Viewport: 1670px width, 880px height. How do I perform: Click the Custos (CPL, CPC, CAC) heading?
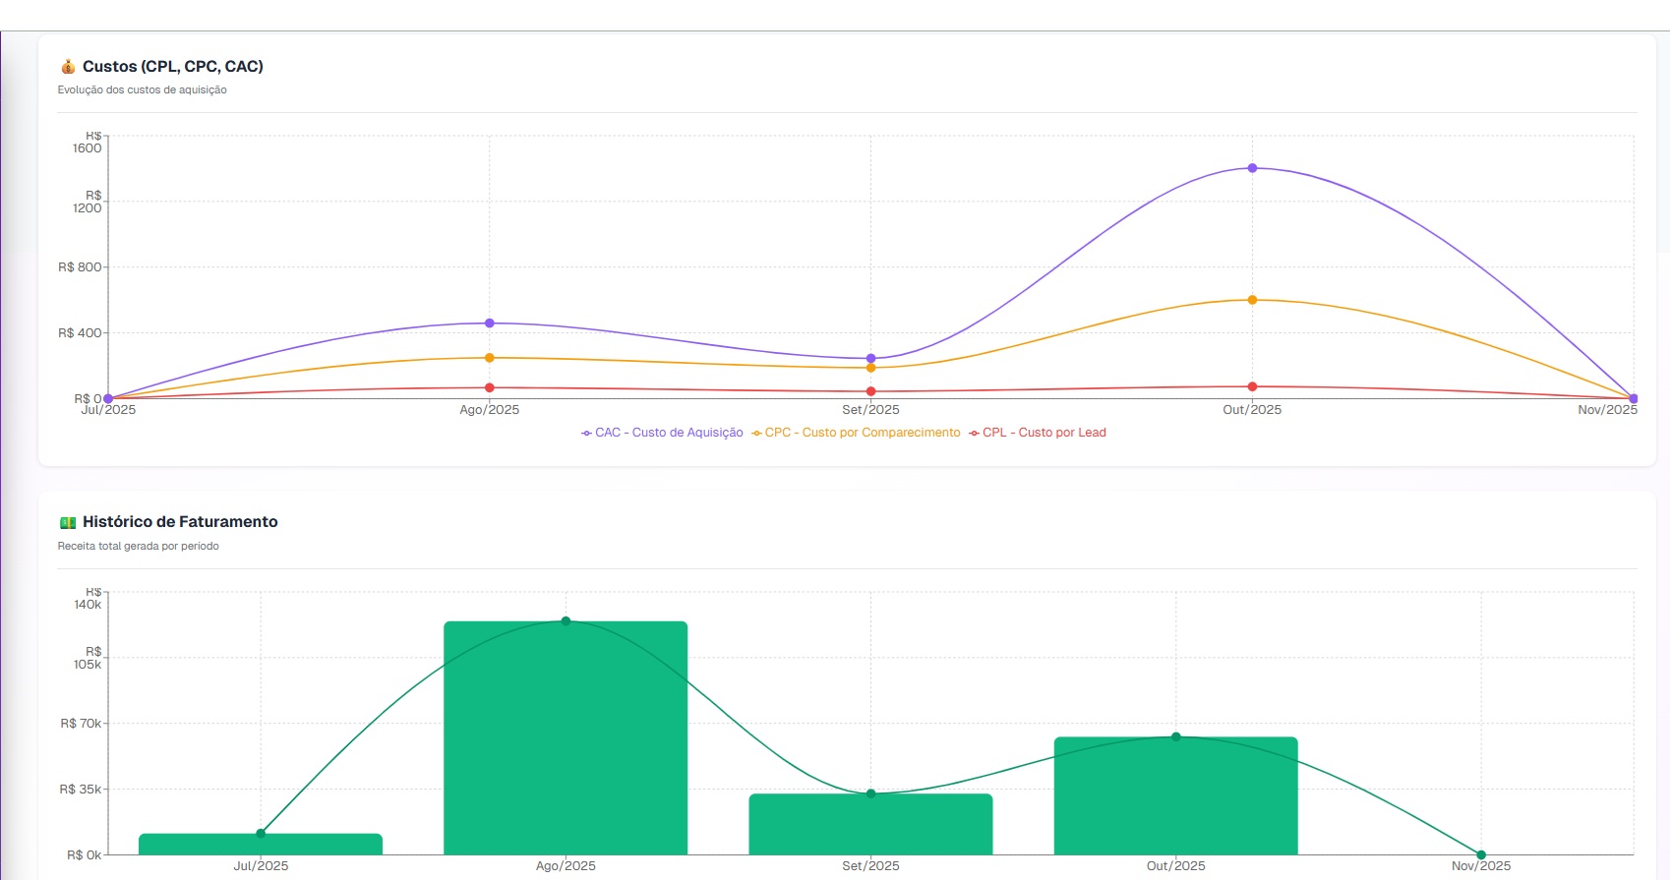click(x=173, y=67)
